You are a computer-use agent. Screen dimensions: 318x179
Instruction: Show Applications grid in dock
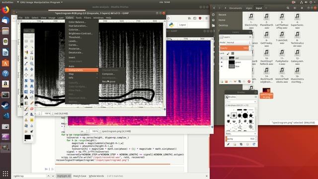[5, 174]
